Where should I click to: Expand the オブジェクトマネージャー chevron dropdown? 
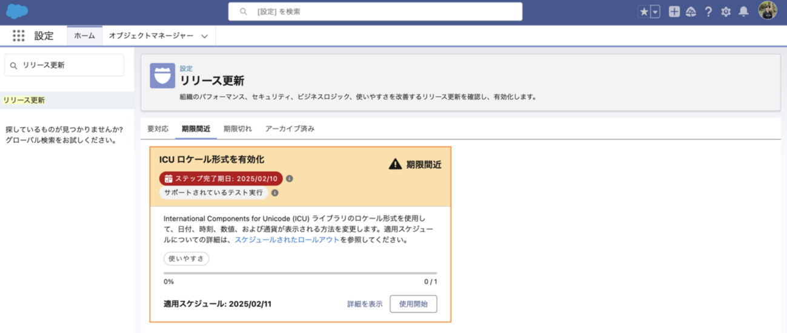tap(204, 36)
